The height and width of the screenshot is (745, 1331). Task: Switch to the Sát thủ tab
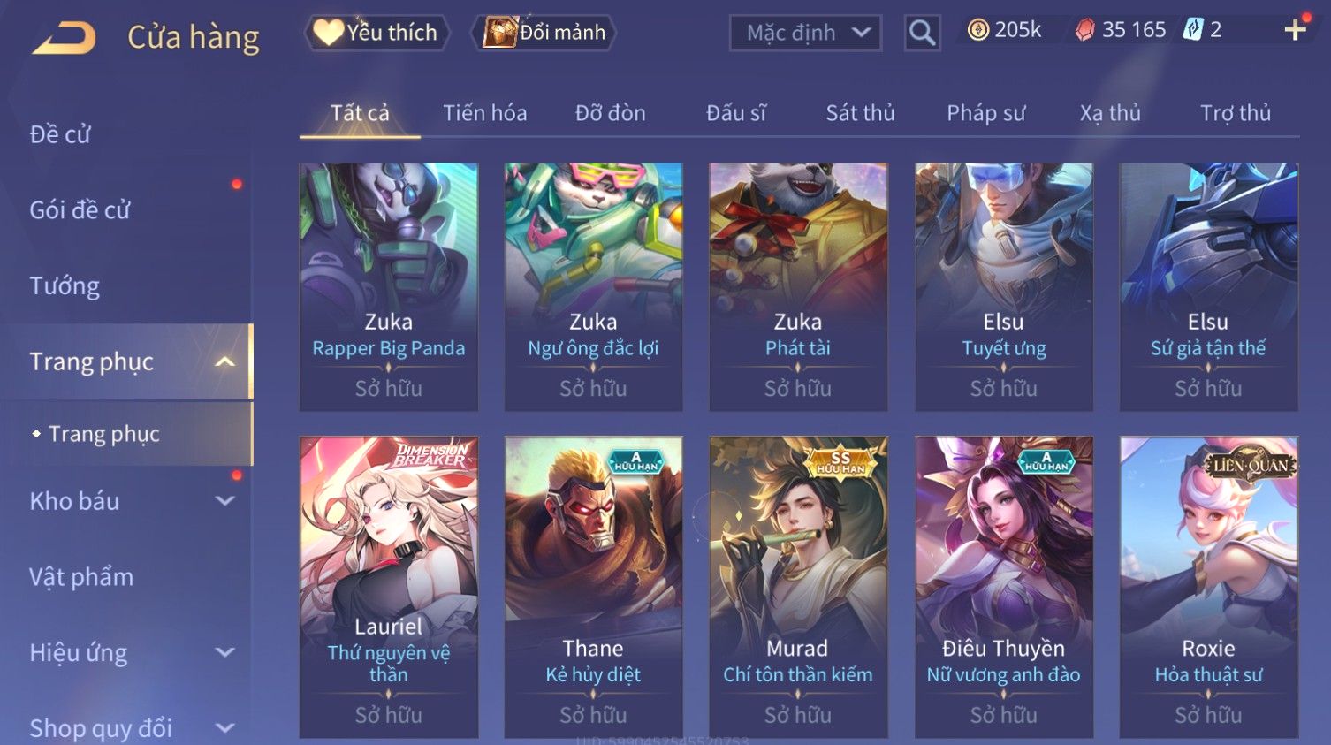pyautogui.click(x=860, y=113)
